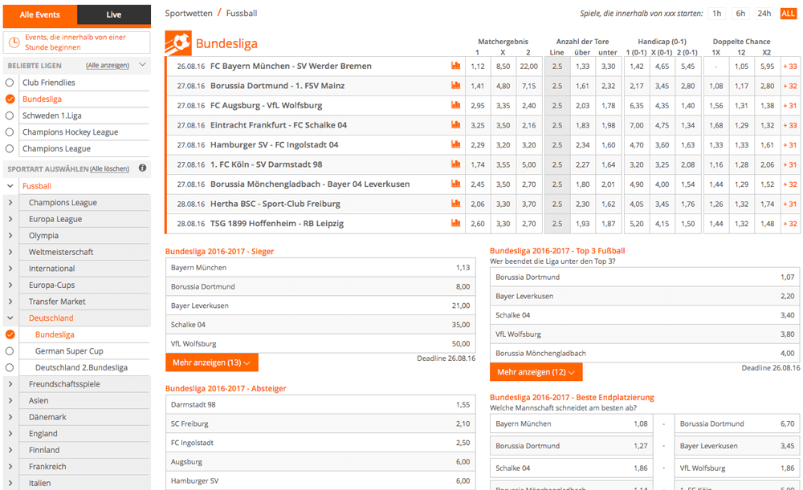Pick 1X odds 1,16 for Köln - Darmstadt
Screen dimensions: 803x490
[716, 164]
